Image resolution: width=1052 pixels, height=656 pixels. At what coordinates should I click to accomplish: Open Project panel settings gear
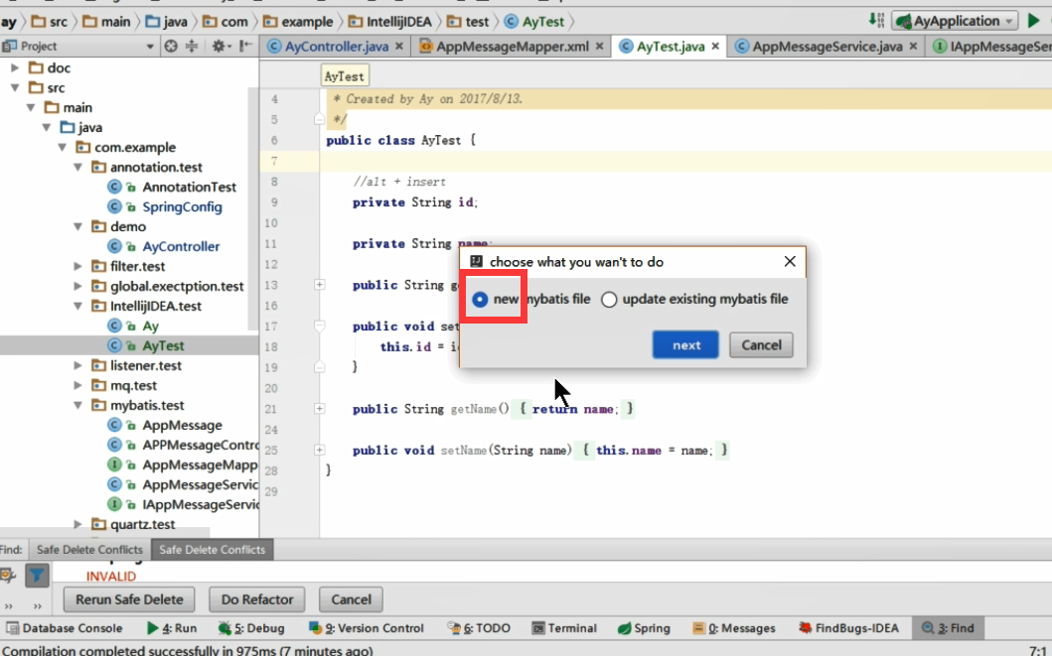pos(221,47)
